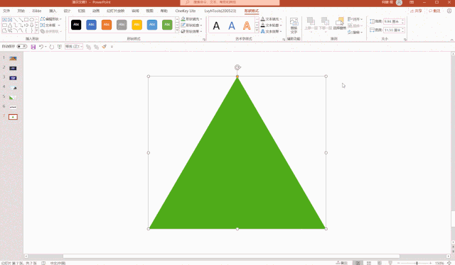Select the rectangle shape in shapes gallery

pos(26,20)
